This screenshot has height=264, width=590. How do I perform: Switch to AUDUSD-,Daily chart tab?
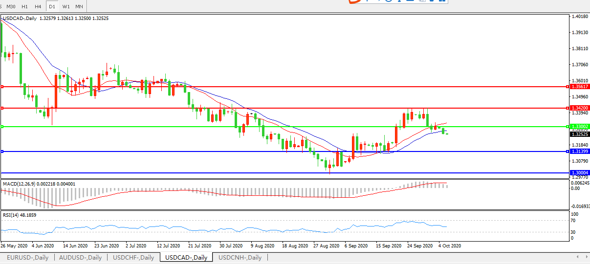[80, 258]
